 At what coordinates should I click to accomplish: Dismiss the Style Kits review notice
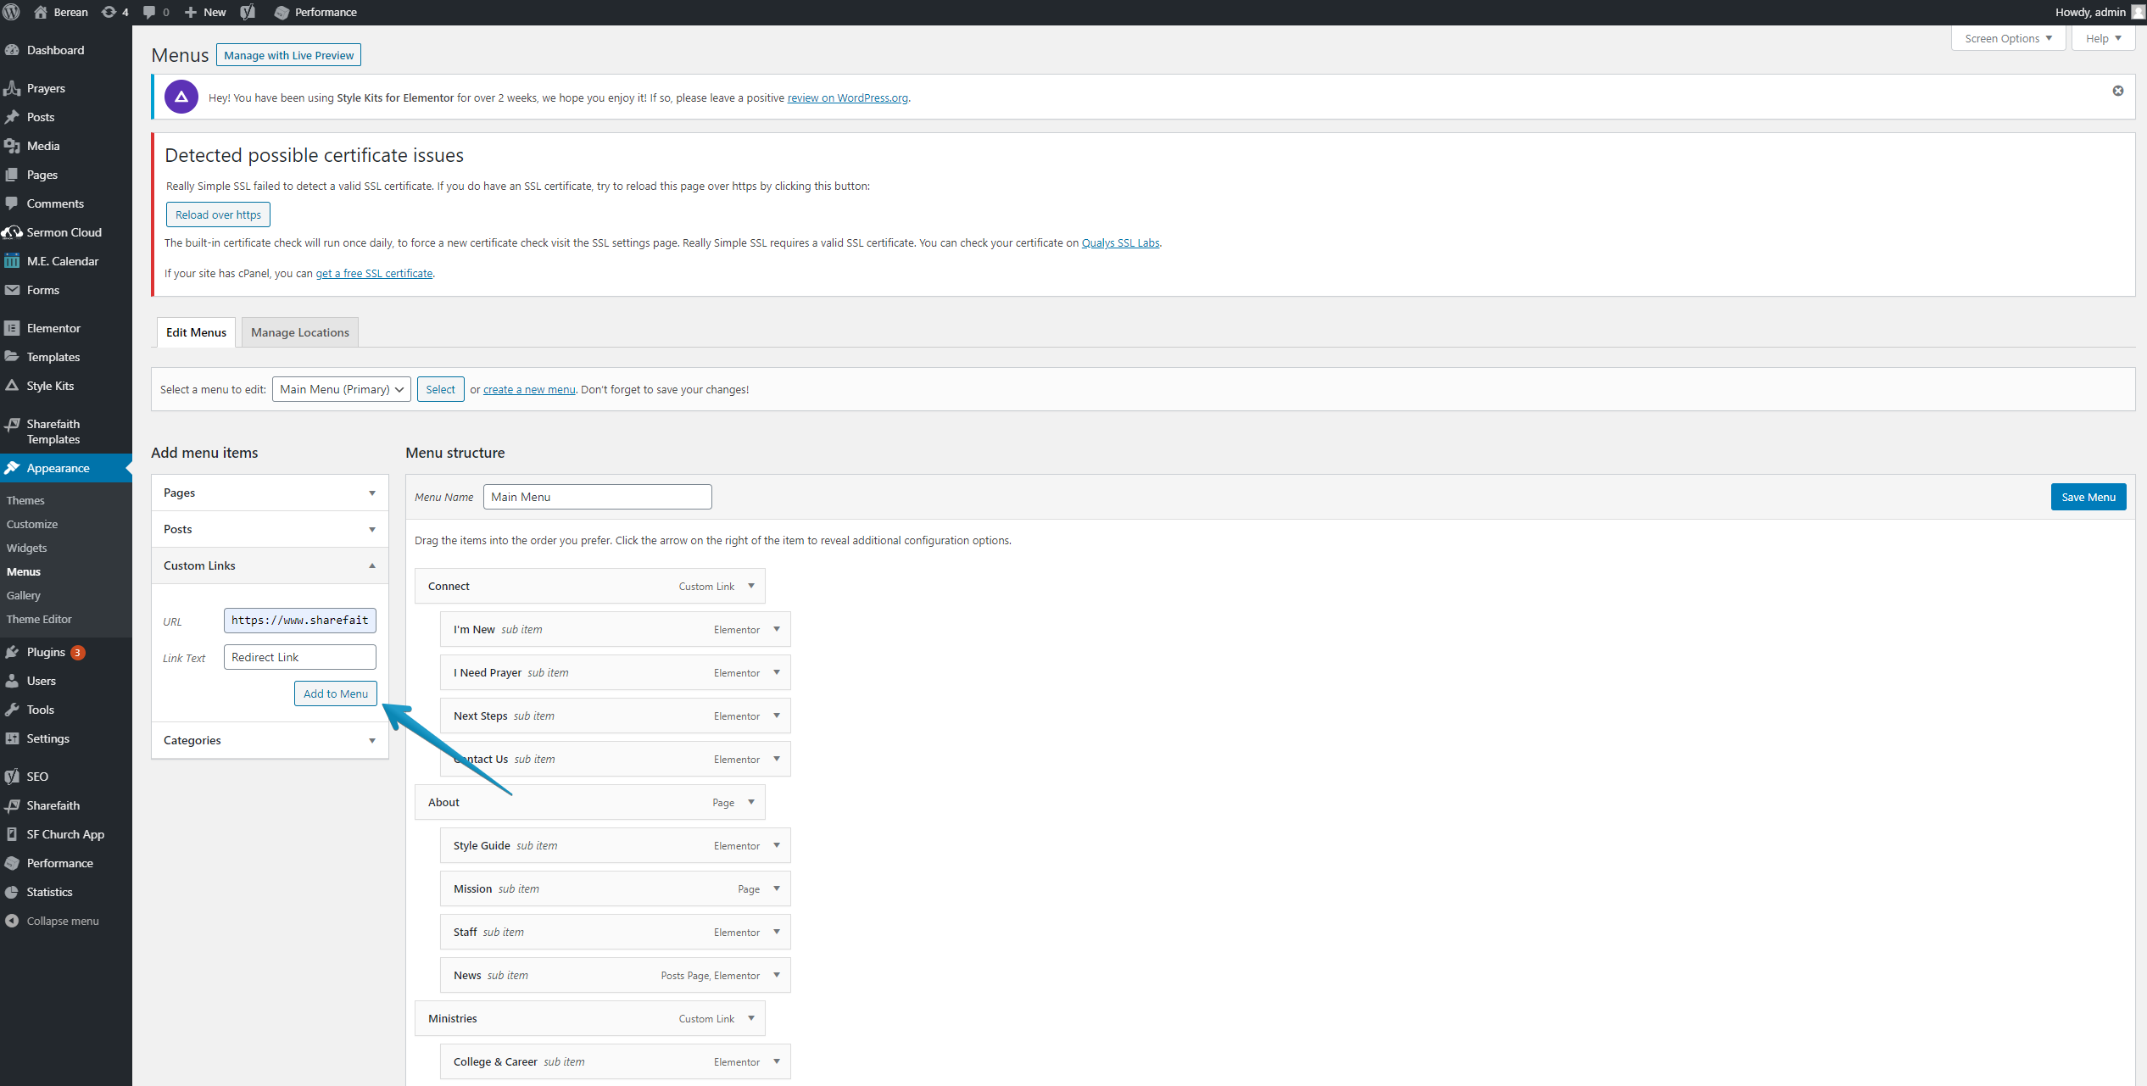pyautogui.click(x=2117, y=91)
